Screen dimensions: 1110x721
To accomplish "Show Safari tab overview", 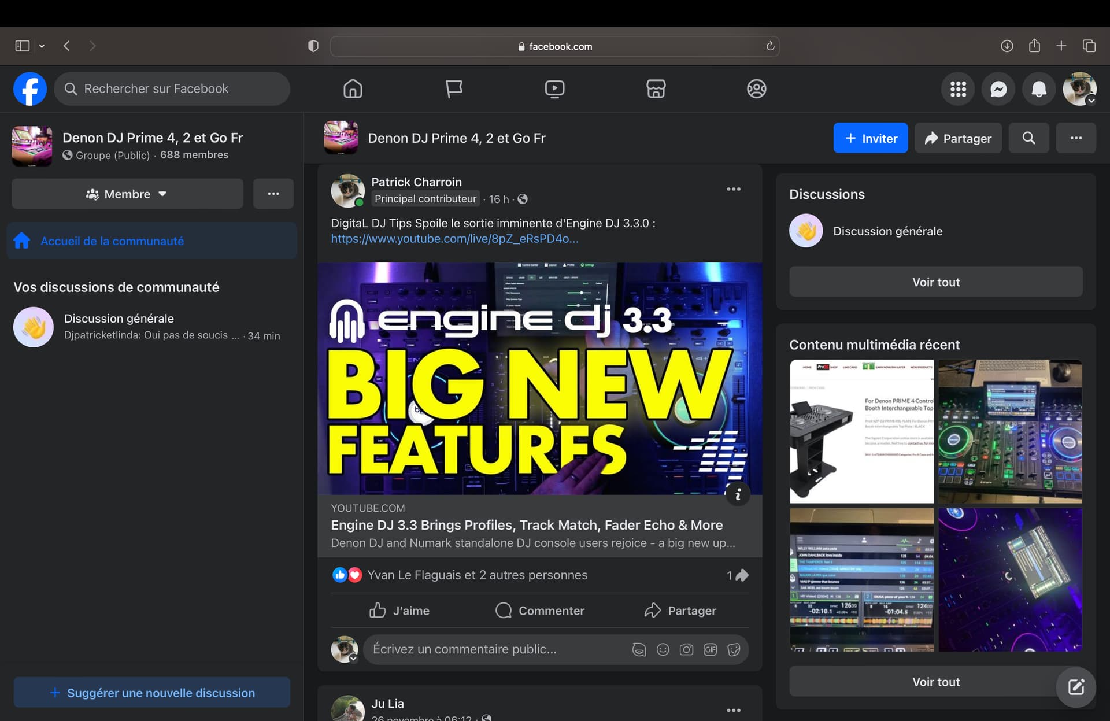I will pos(1089,46).
